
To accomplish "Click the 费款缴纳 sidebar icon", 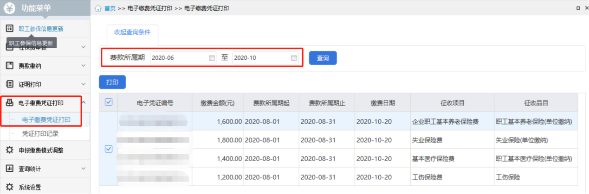I will click(x=9, y=66).
